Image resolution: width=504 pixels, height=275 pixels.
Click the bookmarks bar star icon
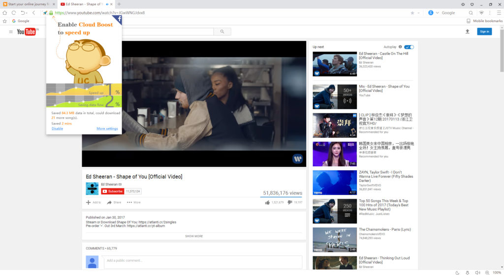pos(4,21)
